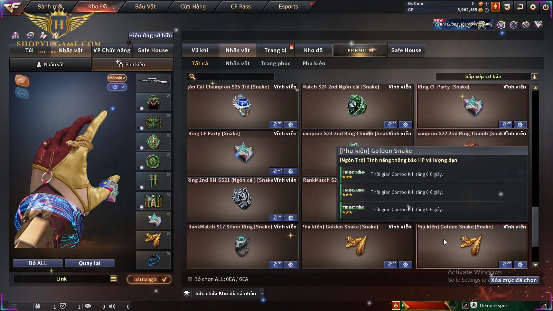The height and width of the screenshot is (311, 553).
Task: Click the Link list menu icon
Action: 113,279
